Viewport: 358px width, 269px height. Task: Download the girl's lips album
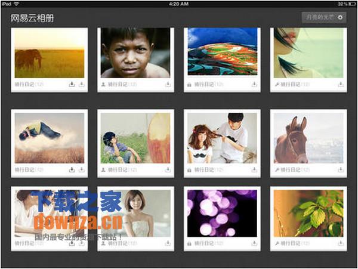coord(341,85)
